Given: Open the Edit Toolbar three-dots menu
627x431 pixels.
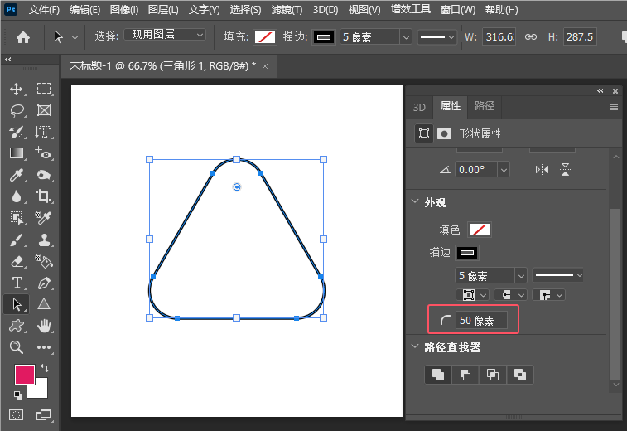Looking at the screenshot, I should click(x=44, y=347).
